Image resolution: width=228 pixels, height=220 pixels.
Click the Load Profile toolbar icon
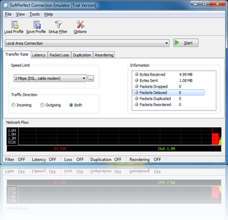point(15,25)
